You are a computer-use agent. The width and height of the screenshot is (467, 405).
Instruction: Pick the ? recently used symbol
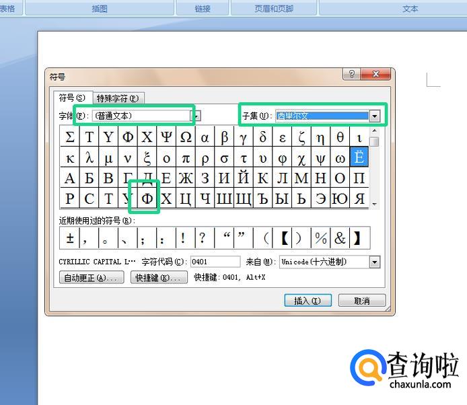tap(205, 237)
